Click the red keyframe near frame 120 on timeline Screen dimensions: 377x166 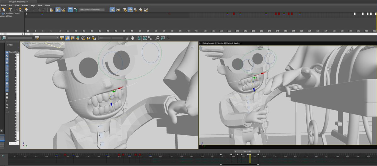(65, 154)
